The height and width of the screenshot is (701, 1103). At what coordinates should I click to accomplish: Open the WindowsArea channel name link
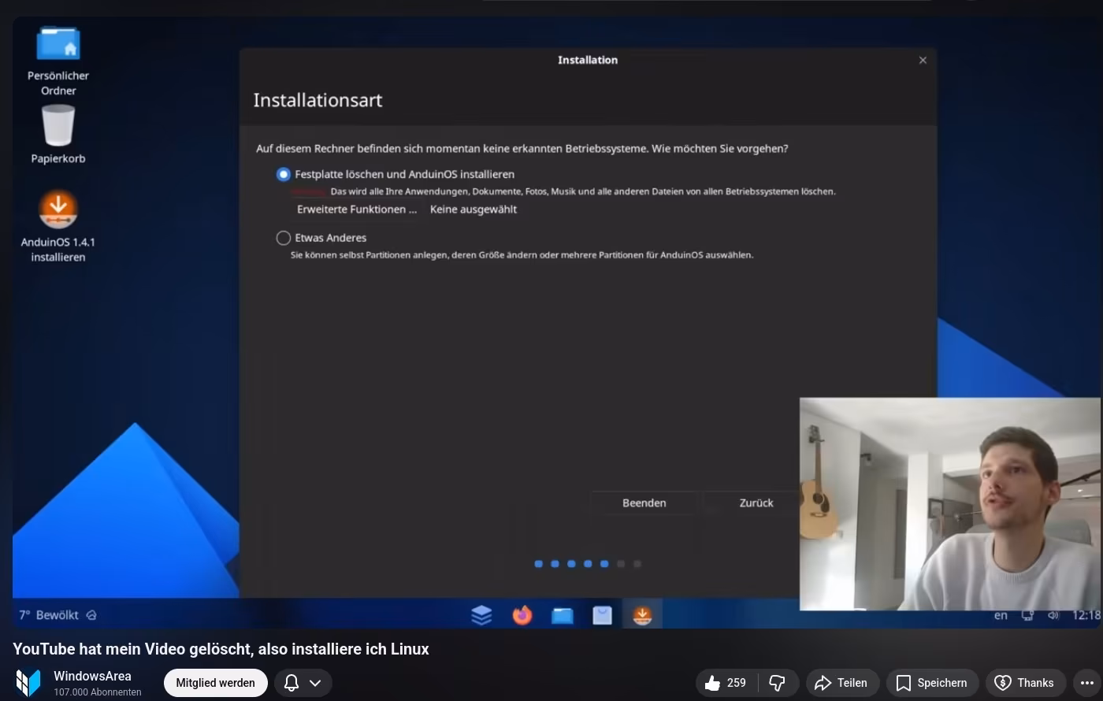pos(92,676)
